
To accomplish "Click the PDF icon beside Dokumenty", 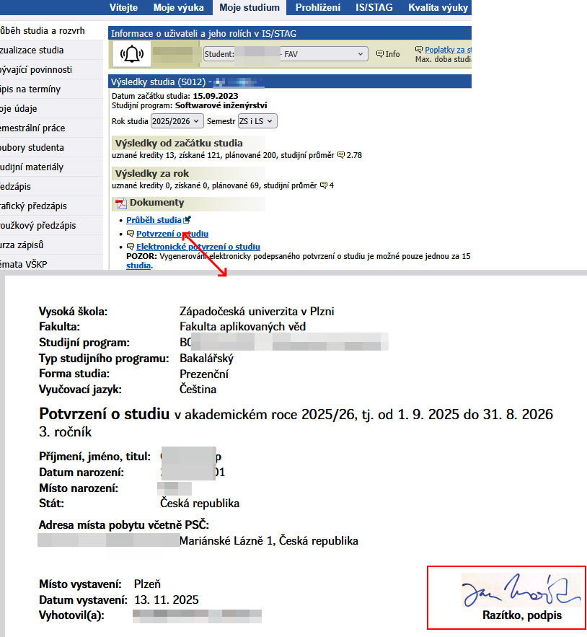I will (121, 203).
